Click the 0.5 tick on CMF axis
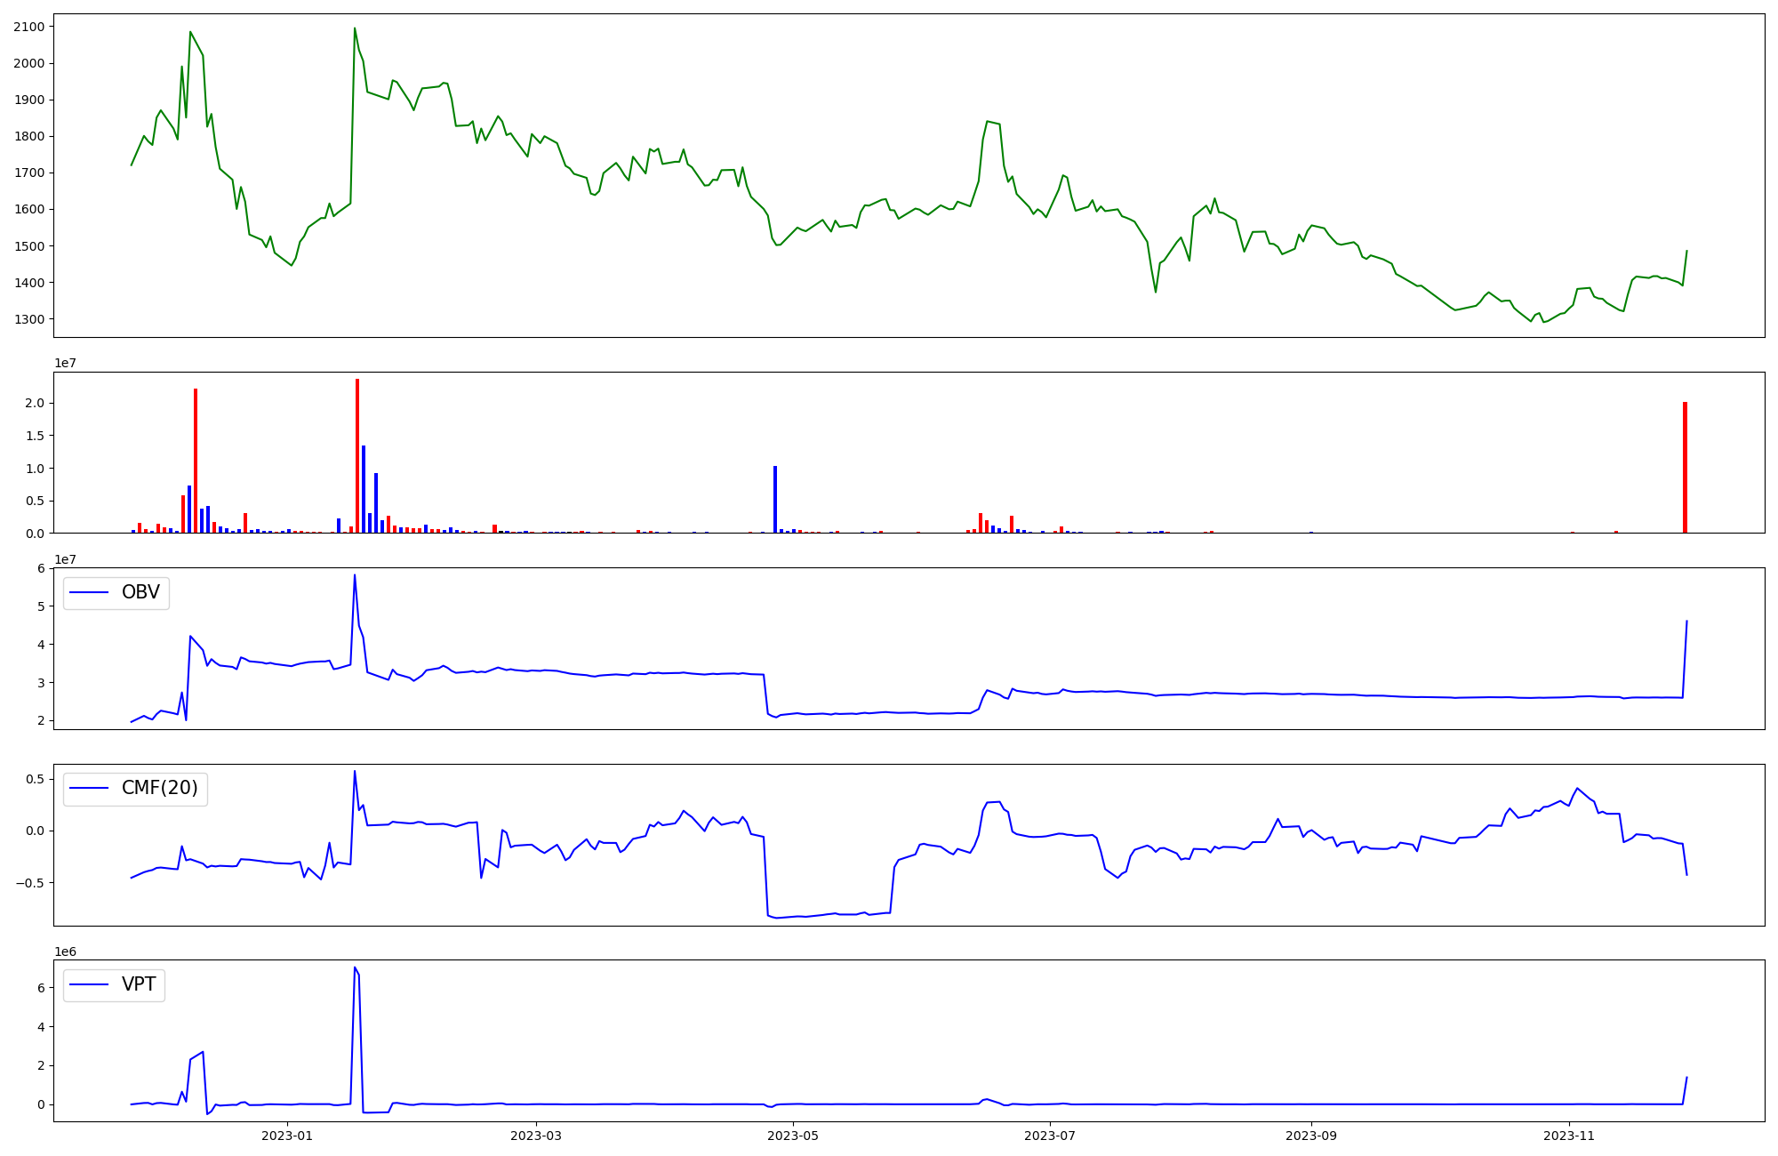 (34, 779)
